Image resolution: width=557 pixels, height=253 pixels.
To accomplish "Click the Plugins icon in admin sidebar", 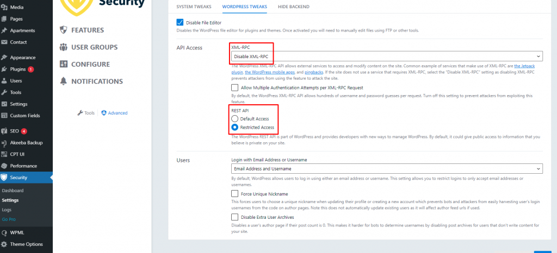I will (4, 69).
